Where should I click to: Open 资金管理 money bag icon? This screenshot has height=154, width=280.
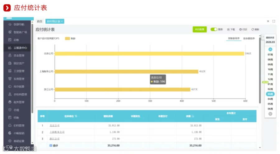10,55
